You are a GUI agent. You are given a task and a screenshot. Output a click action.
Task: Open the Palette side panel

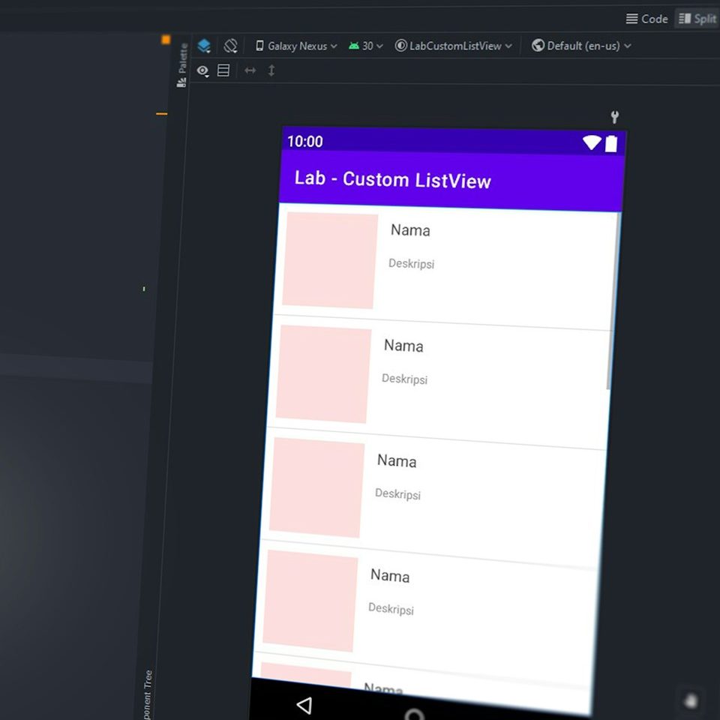182,65
